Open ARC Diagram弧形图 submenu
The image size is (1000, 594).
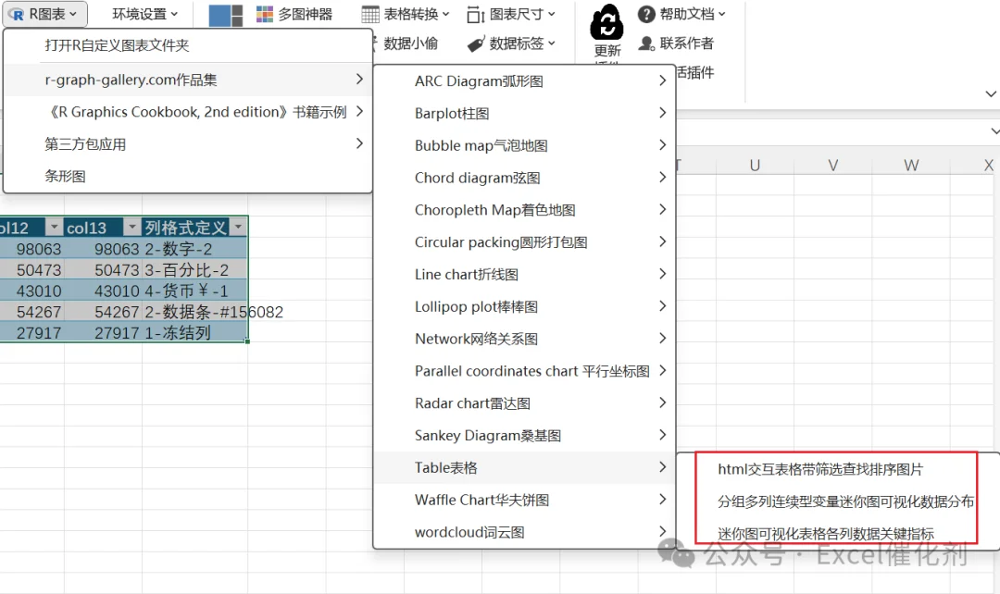524,80
